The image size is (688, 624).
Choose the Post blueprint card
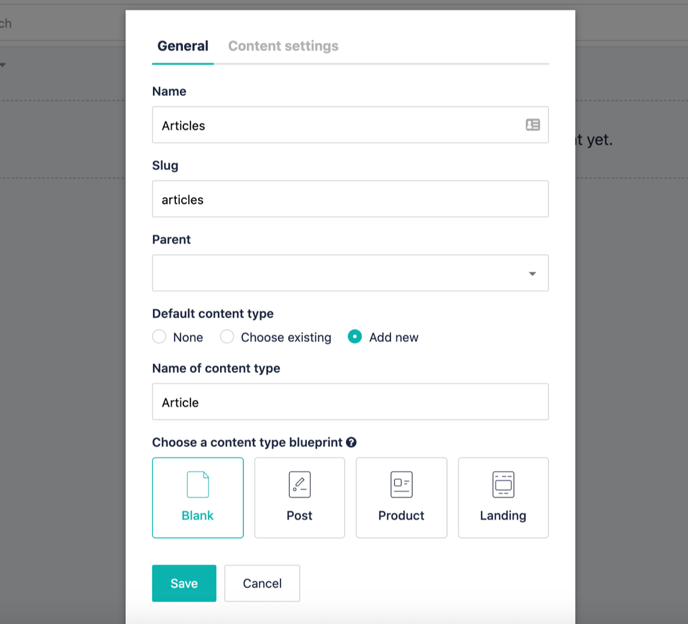(x=300, y=498)
